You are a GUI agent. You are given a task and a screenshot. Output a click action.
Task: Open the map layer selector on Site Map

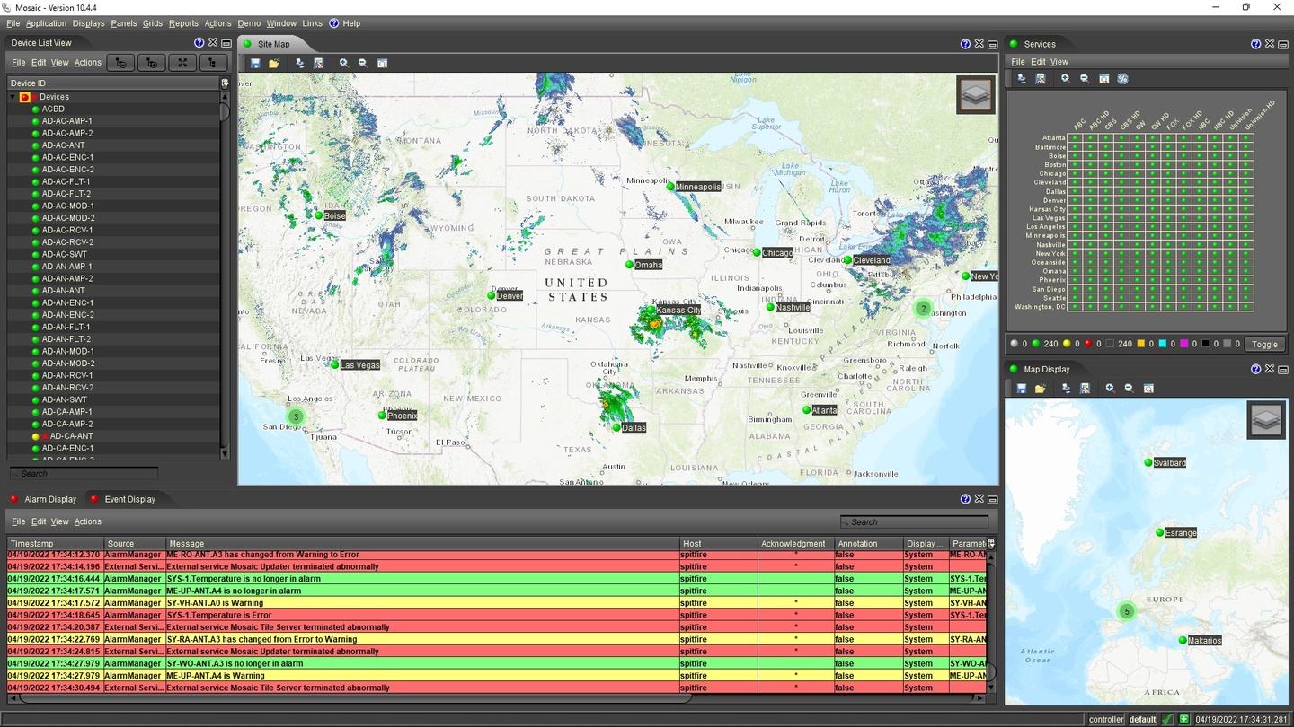coord(975,93)
